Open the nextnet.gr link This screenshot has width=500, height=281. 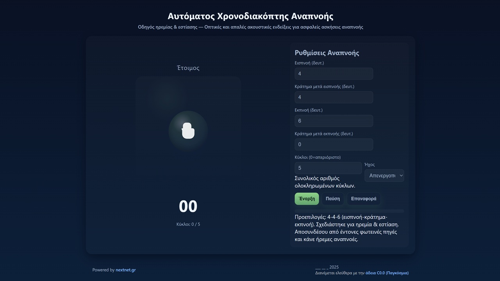[125, 270]
